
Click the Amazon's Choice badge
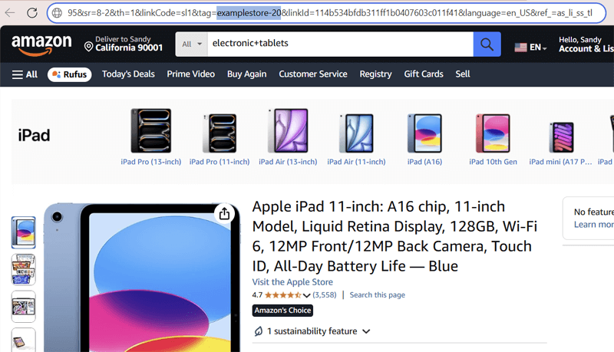[x=282, y=311]
